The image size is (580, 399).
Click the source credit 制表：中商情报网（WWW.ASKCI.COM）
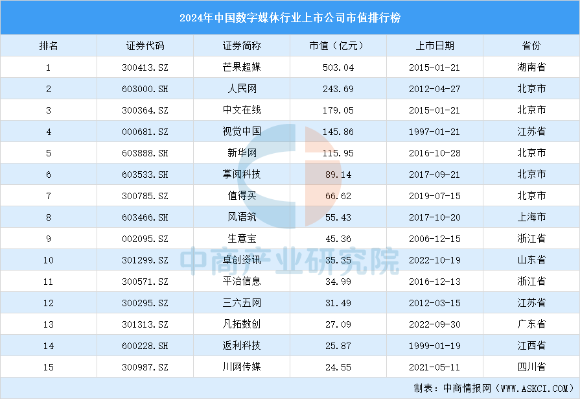[x=494, y=388]
